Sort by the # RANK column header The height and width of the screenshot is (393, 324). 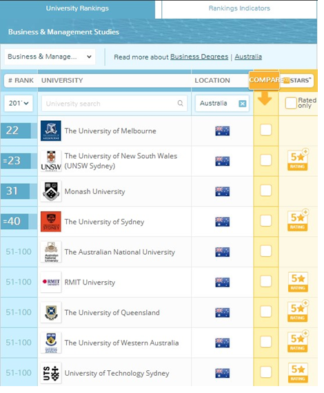point(21,80)
